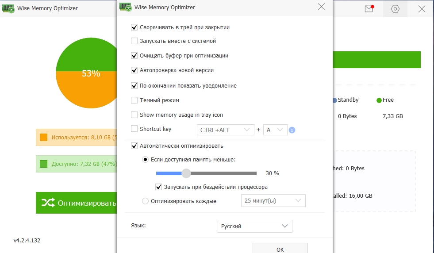Click the green Free legend dot

coord(379,100)
